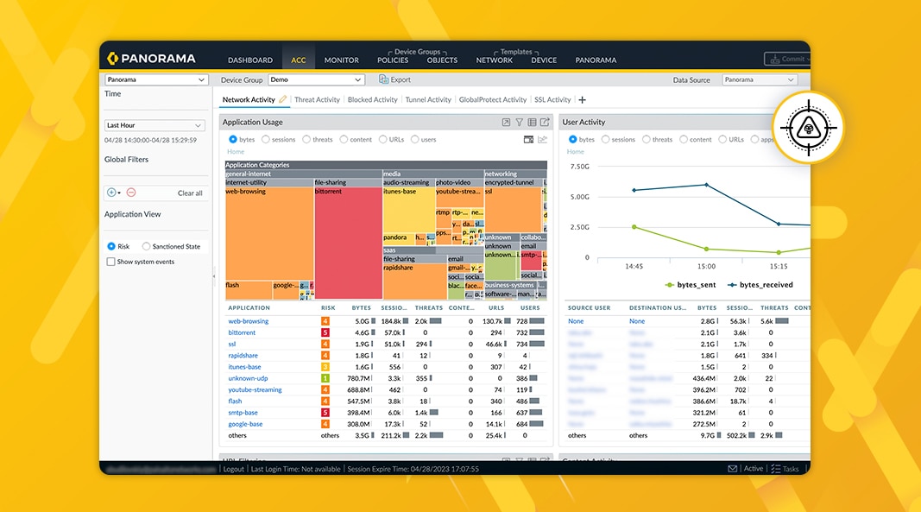This screenshot has height=512, width=921.
Task: Select the bittorrent block in the treemap
Action: [x=349, y=233]
